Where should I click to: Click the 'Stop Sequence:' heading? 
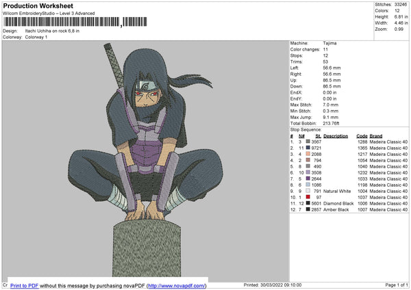coord(306,130)
